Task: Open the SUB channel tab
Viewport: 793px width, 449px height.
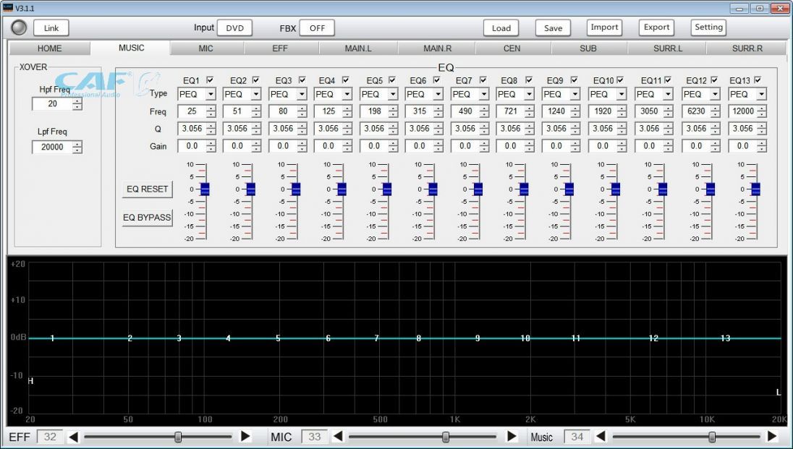Action: click(588, 48)
